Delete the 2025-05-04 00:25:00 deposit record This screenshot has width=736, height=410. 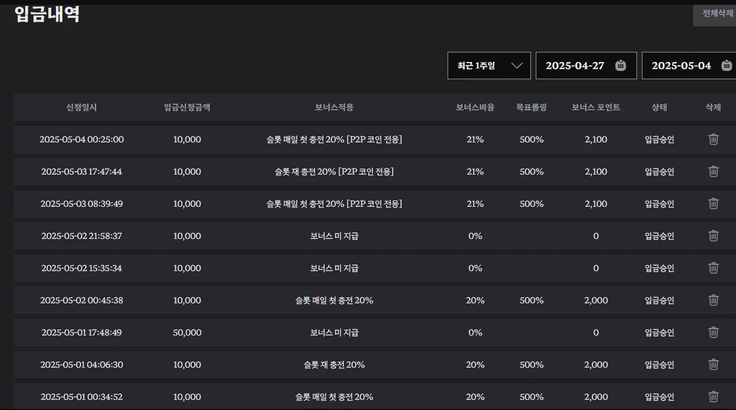pyautogui.click(x=713, y=139)
